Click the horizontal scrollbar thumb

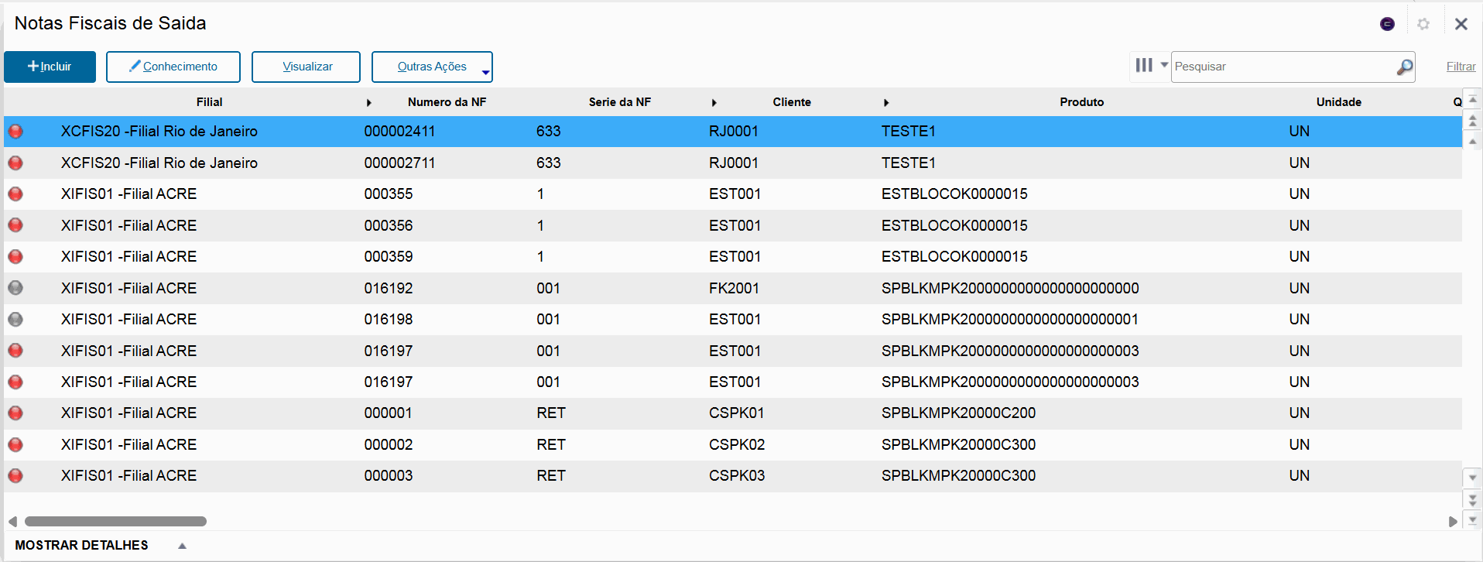point(115,521)
